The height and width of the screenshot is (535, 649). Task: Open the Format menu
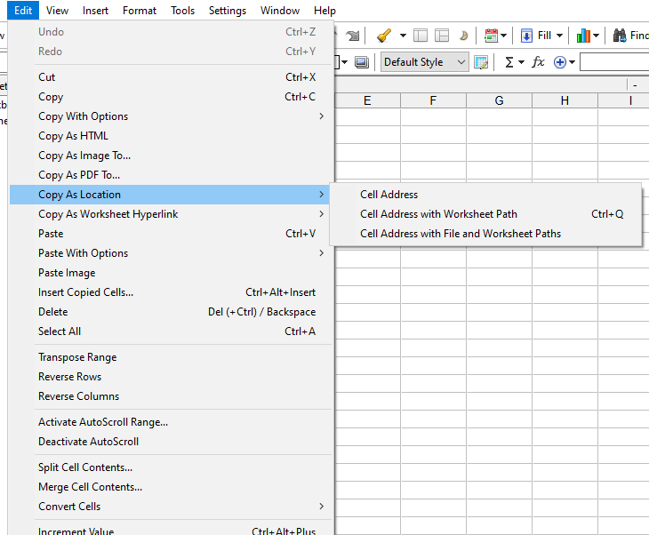click(x=140, y=11)
